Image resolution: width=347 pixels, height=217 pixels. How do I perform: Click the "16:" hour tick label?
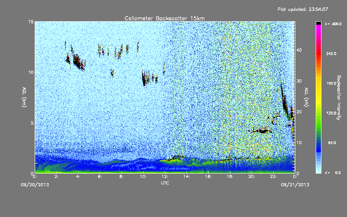coord(209,177)
